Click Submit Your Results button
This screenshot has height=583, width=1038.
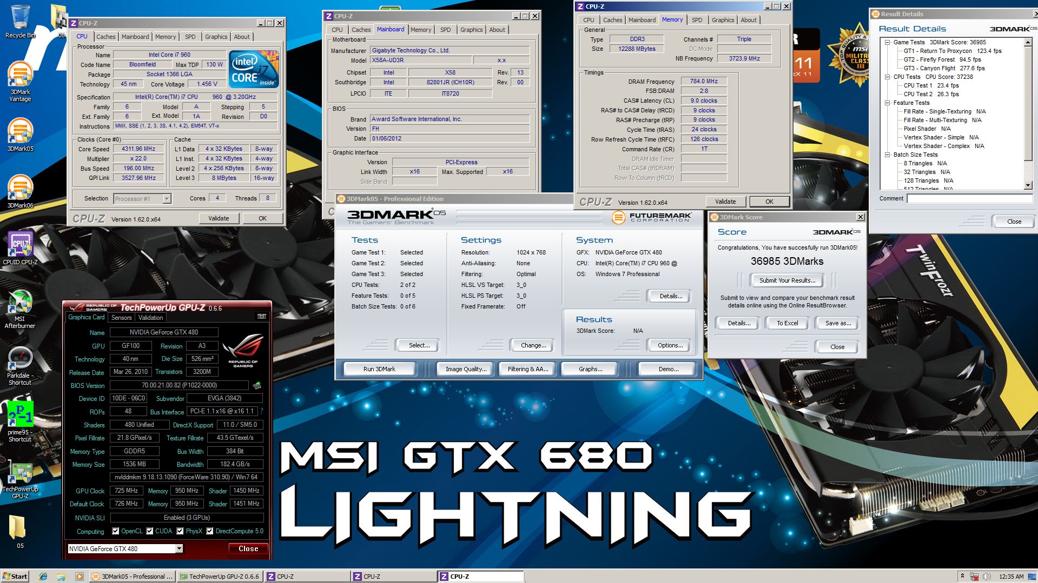pos(787,280)
